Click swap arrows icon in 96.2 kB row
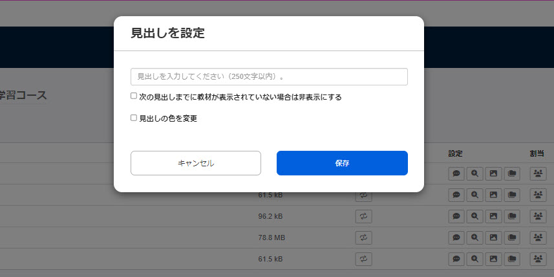554x277 pixels. (363, 216)
